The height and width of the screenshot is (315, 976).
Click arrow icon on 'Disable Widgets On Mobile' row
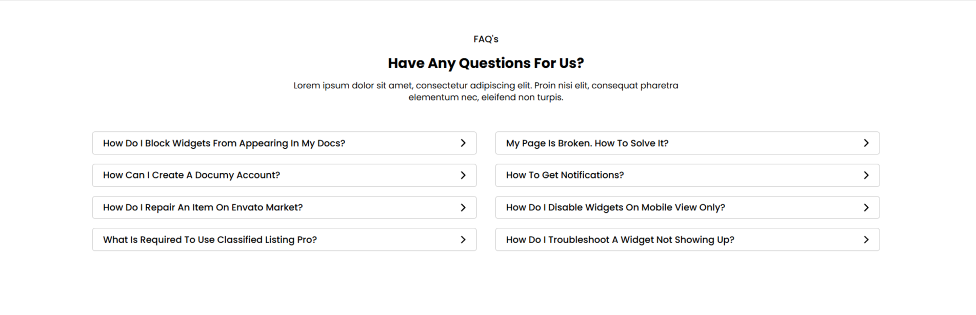click(x=866, y=208)
